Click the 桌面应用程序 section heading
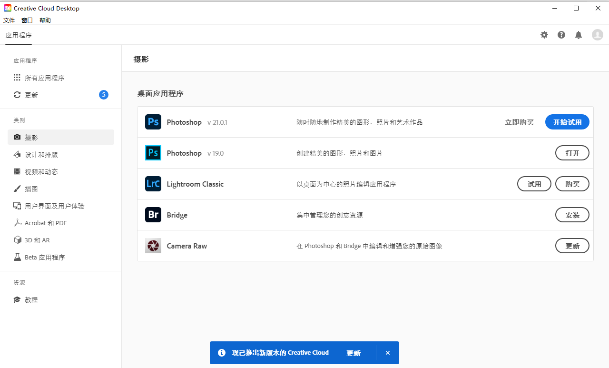This screenshot has height=368, width=609. pos(160,93)
